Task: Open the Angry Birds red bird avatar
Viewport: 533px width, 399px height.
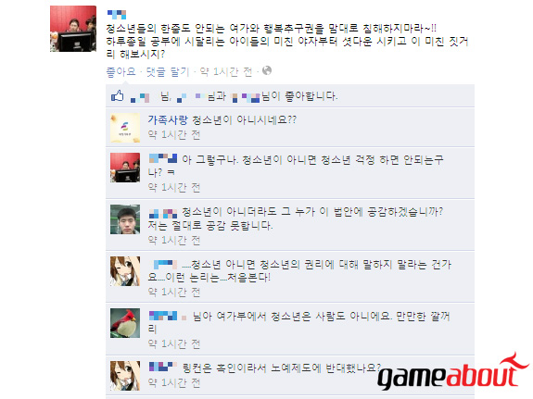Action: pyautogui.click(x=125, y=323)
